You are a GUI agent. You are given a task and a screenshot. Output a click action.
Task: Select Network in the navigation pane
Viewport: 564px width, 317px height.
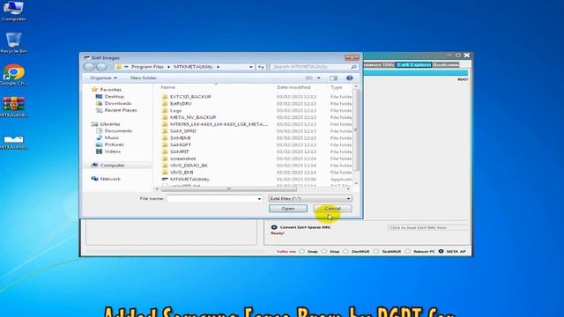[110, 179]
